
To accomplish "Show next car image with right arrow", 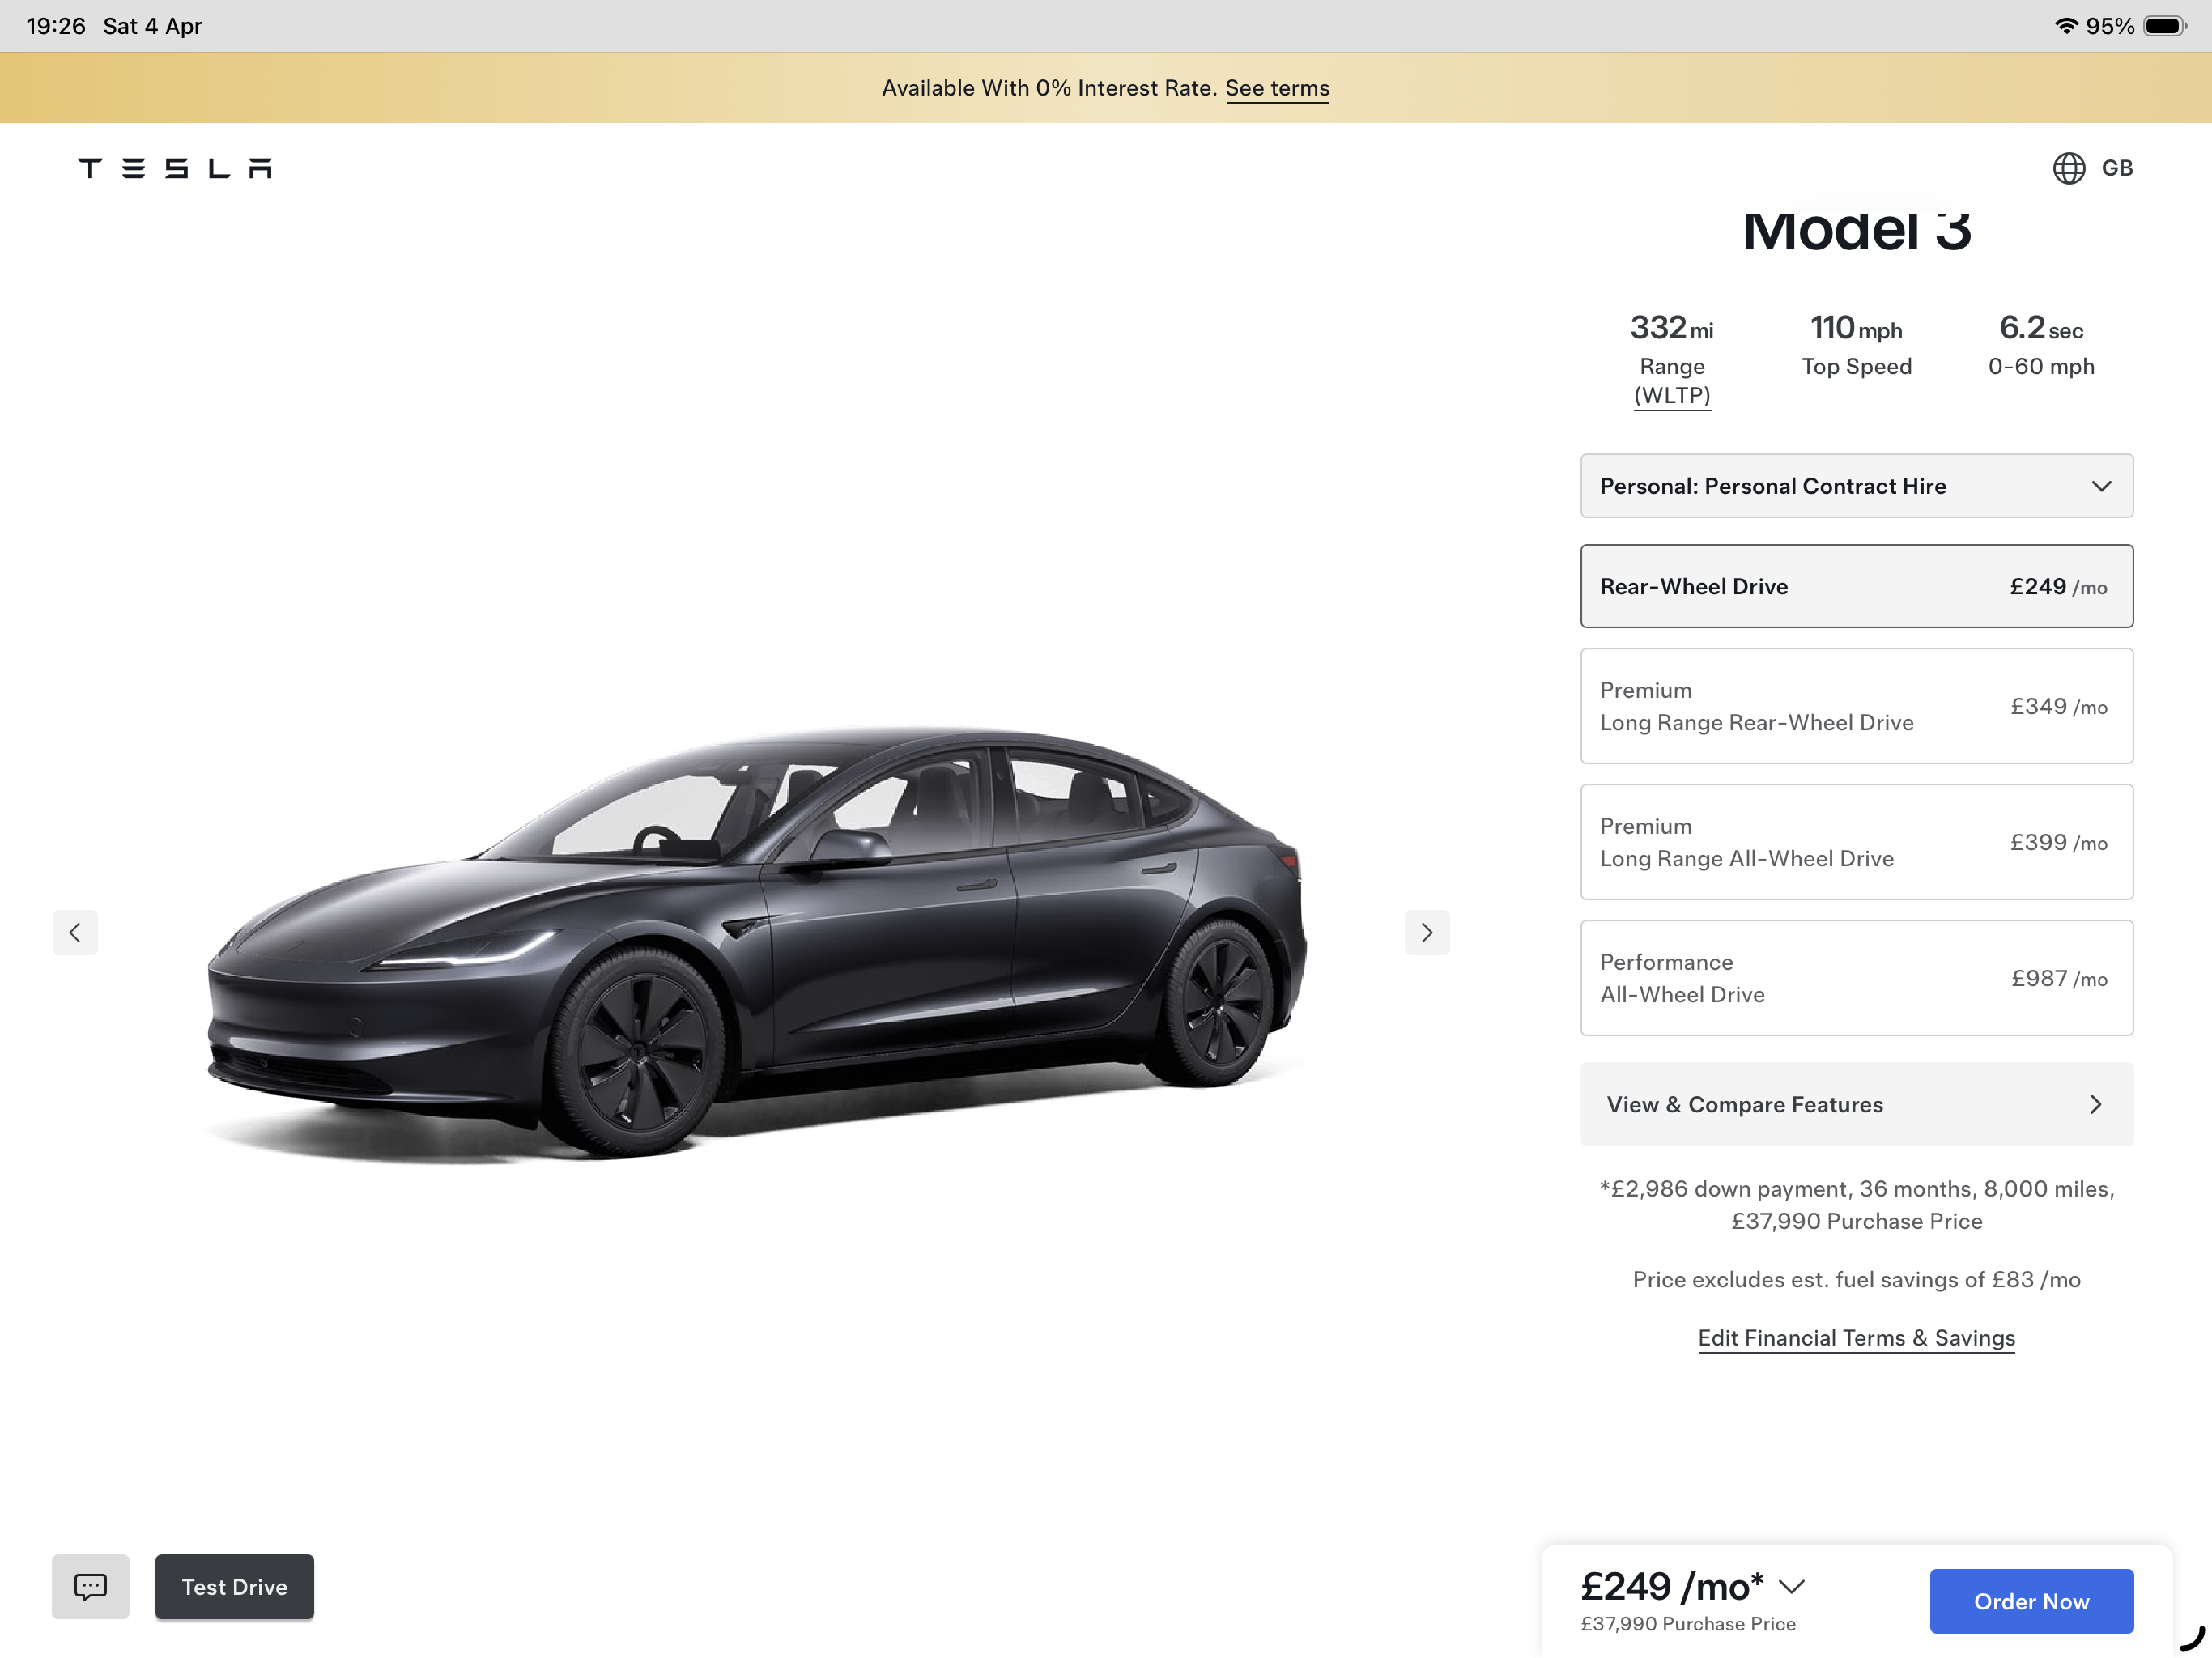I will [x=1427, y=932].
